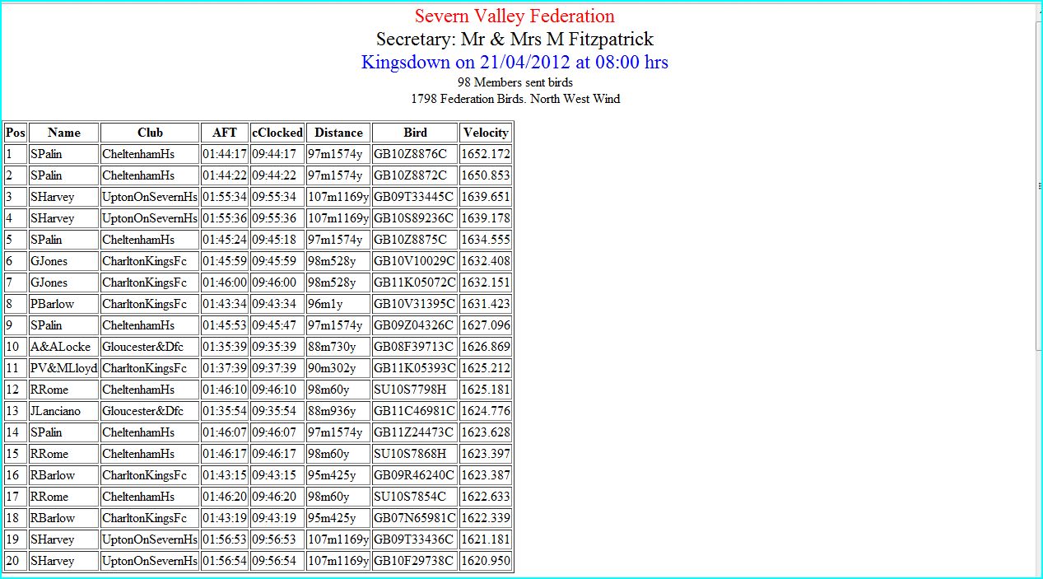This screenshot has width=1043, height=579.
Task: Select velocity cell '1650.853'
Action: click(486, 175)
